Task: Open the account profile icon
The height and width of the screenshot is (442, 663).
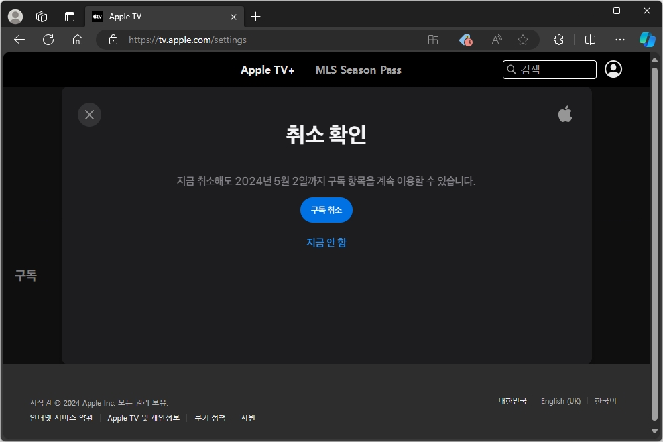Action: pos(613,70)
